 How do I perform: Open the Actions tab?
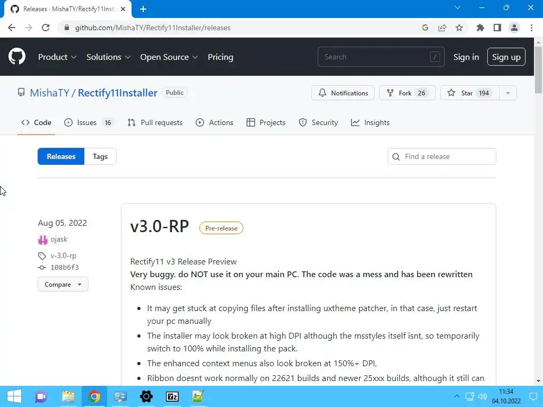(x=214, y=122)
